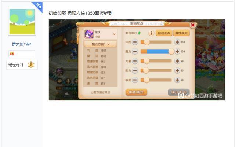Image resolution: width=235 pixels, height=147 pixels.
Task: Click the plus icon beside 力量
Action: (177, 61)
